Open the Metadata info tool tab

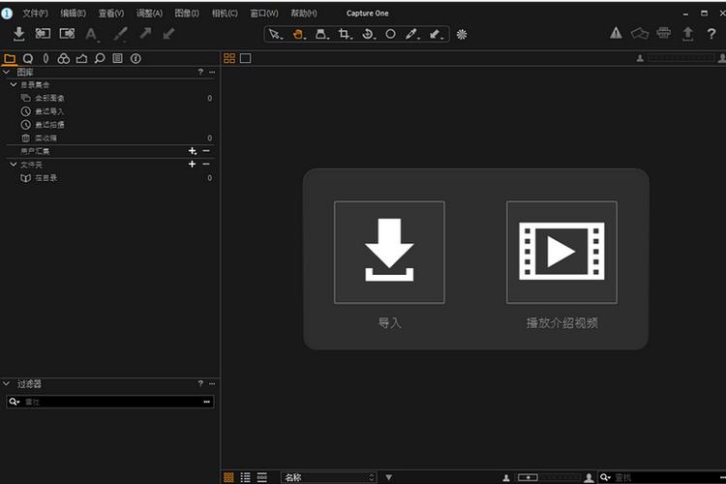pyautogui.click(x=136, y=58)
